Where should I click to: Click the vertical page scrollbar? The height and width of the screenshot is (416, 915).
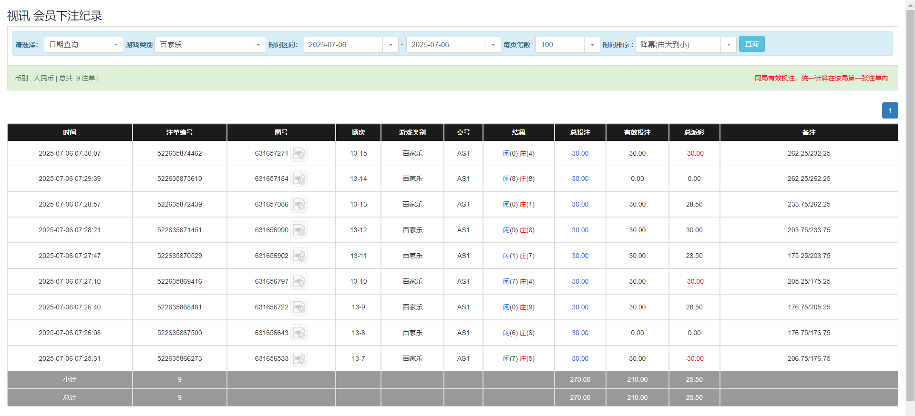click(x=910, y=205)
